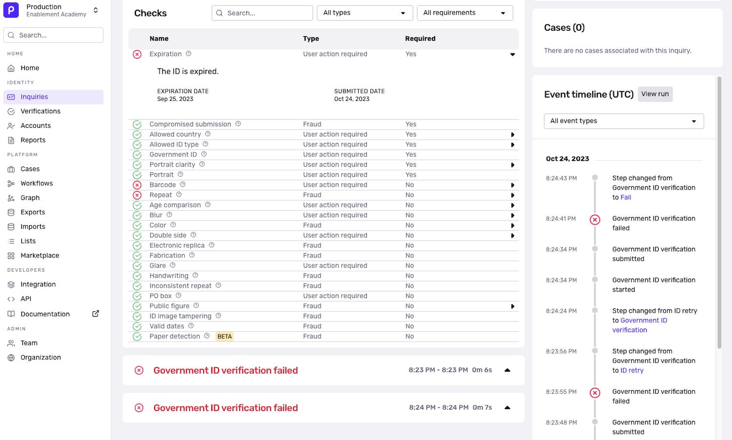The height and width of the screenshot is (440, 732).
Task: Click help icon next to Paper detection
Action: [207, 336]
